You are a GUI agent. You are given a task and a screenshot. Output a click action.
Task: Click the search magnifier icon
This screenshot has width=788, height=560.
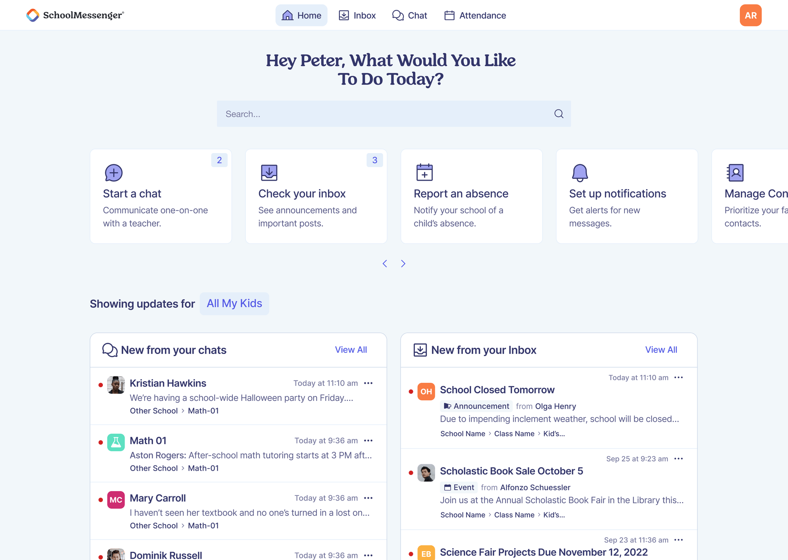click(x=559, y=114)
